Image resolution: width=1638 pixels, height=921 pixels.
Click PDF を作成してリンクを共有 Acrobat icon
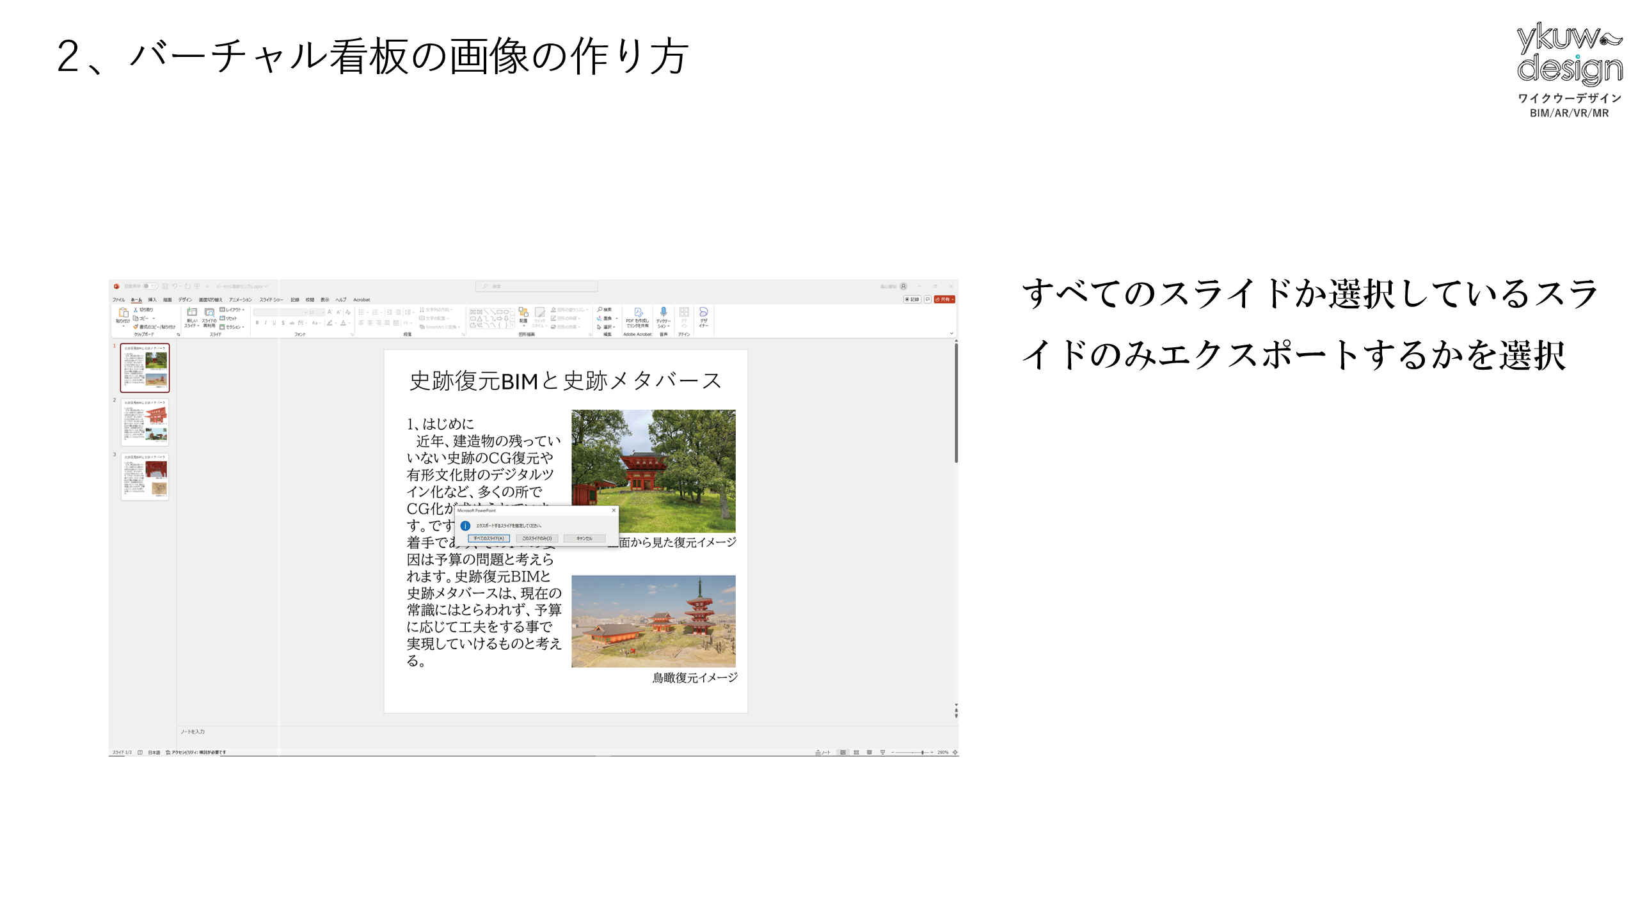637,313
